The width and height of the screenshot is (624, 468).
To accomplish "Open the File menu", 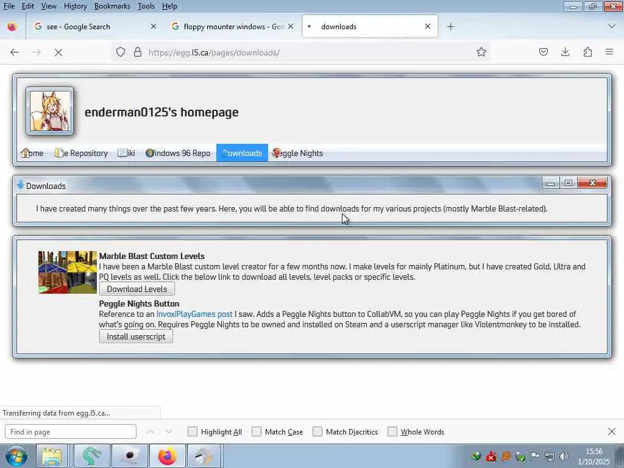I will [9, 6].
